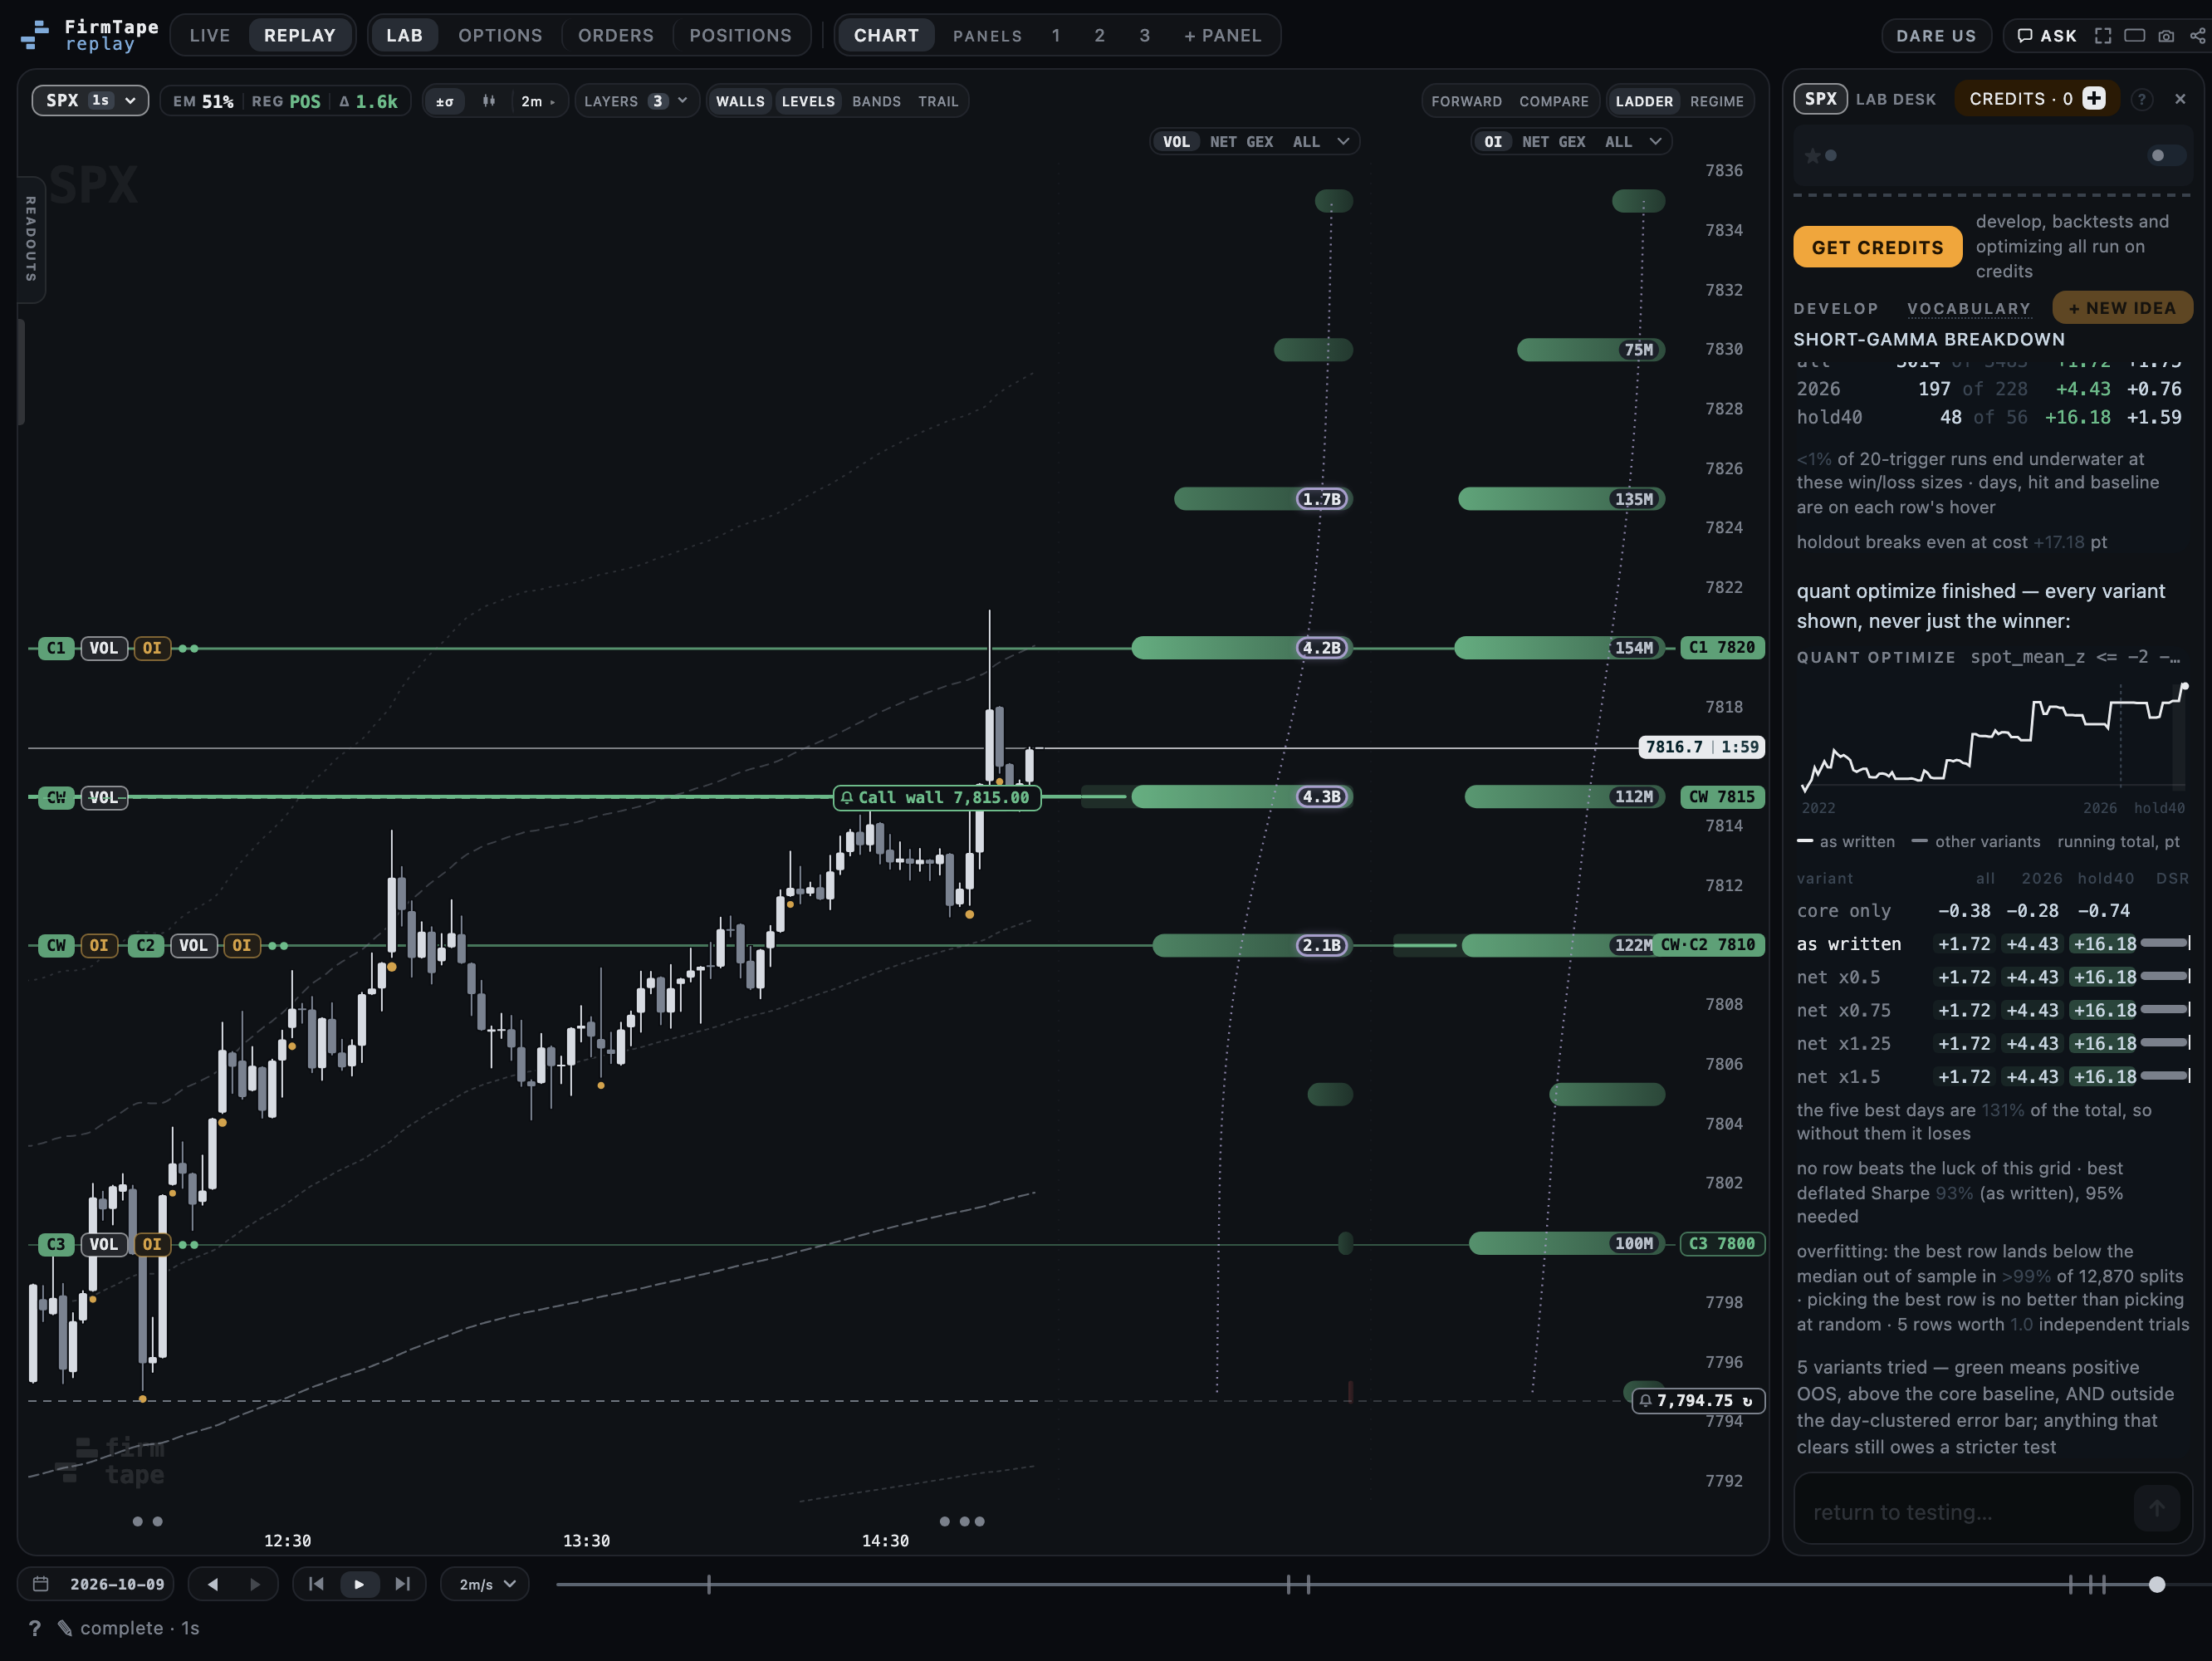The height and width of the screenshot is (1661, 2212).
Task: Enable the BANDS overlay
Action: click(876, 101)
